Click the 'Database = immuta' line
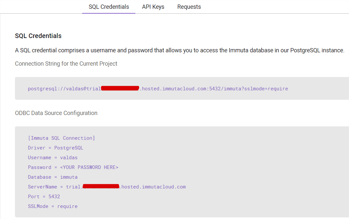349x219 pixels. tap(53, 177)
